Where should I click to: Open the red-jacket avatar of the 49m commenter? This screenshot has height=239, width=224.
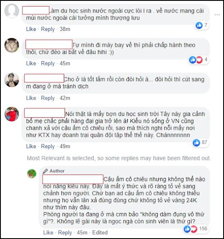click(x=12, y=114)
